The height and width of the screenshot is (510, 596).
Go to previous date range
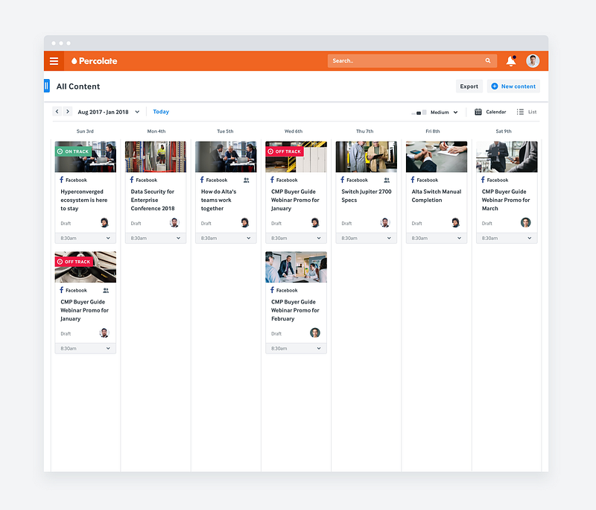click(57, 111)
